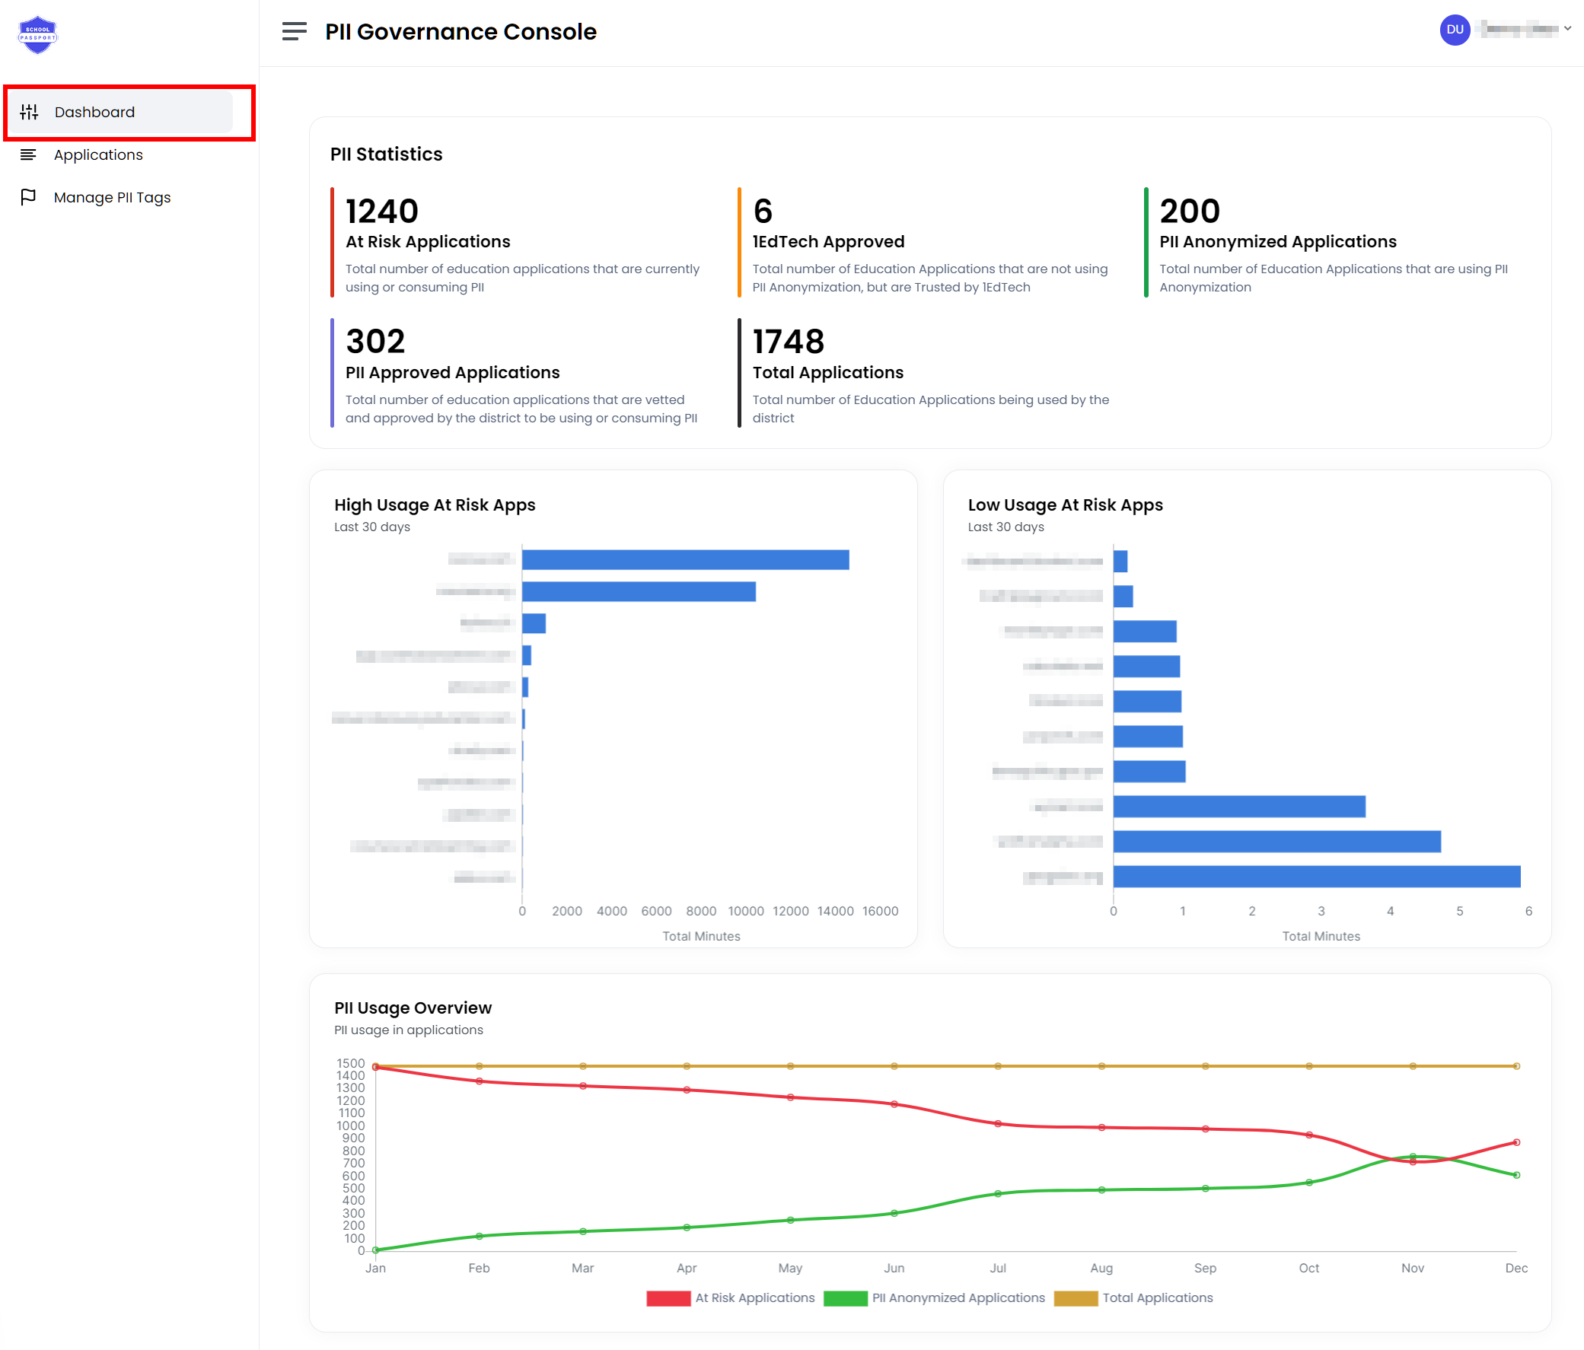The width and height of the screenshot is (1584, 1350).
Task: Click the longest bar in High Usage chart
Action: [685, 559]
